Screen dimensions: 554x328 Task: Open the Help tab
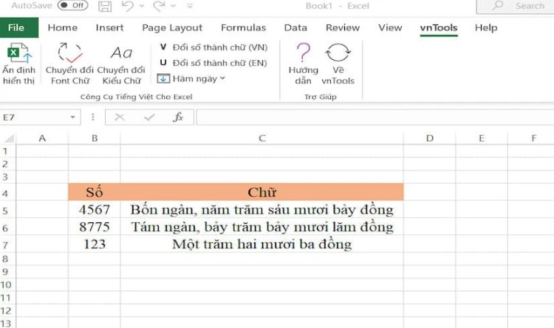click(486, 27)
